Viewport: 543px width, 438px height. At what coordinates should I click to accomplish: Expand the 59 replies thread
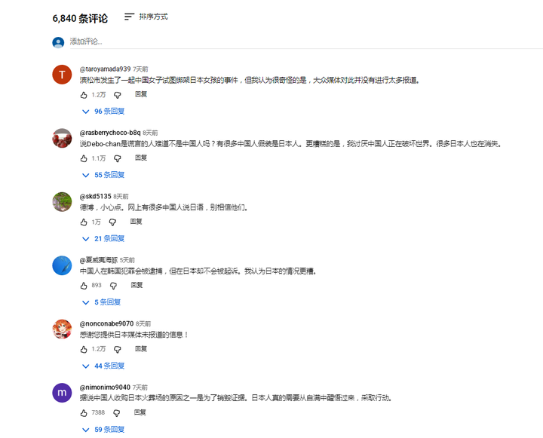(x=103, y=430)
